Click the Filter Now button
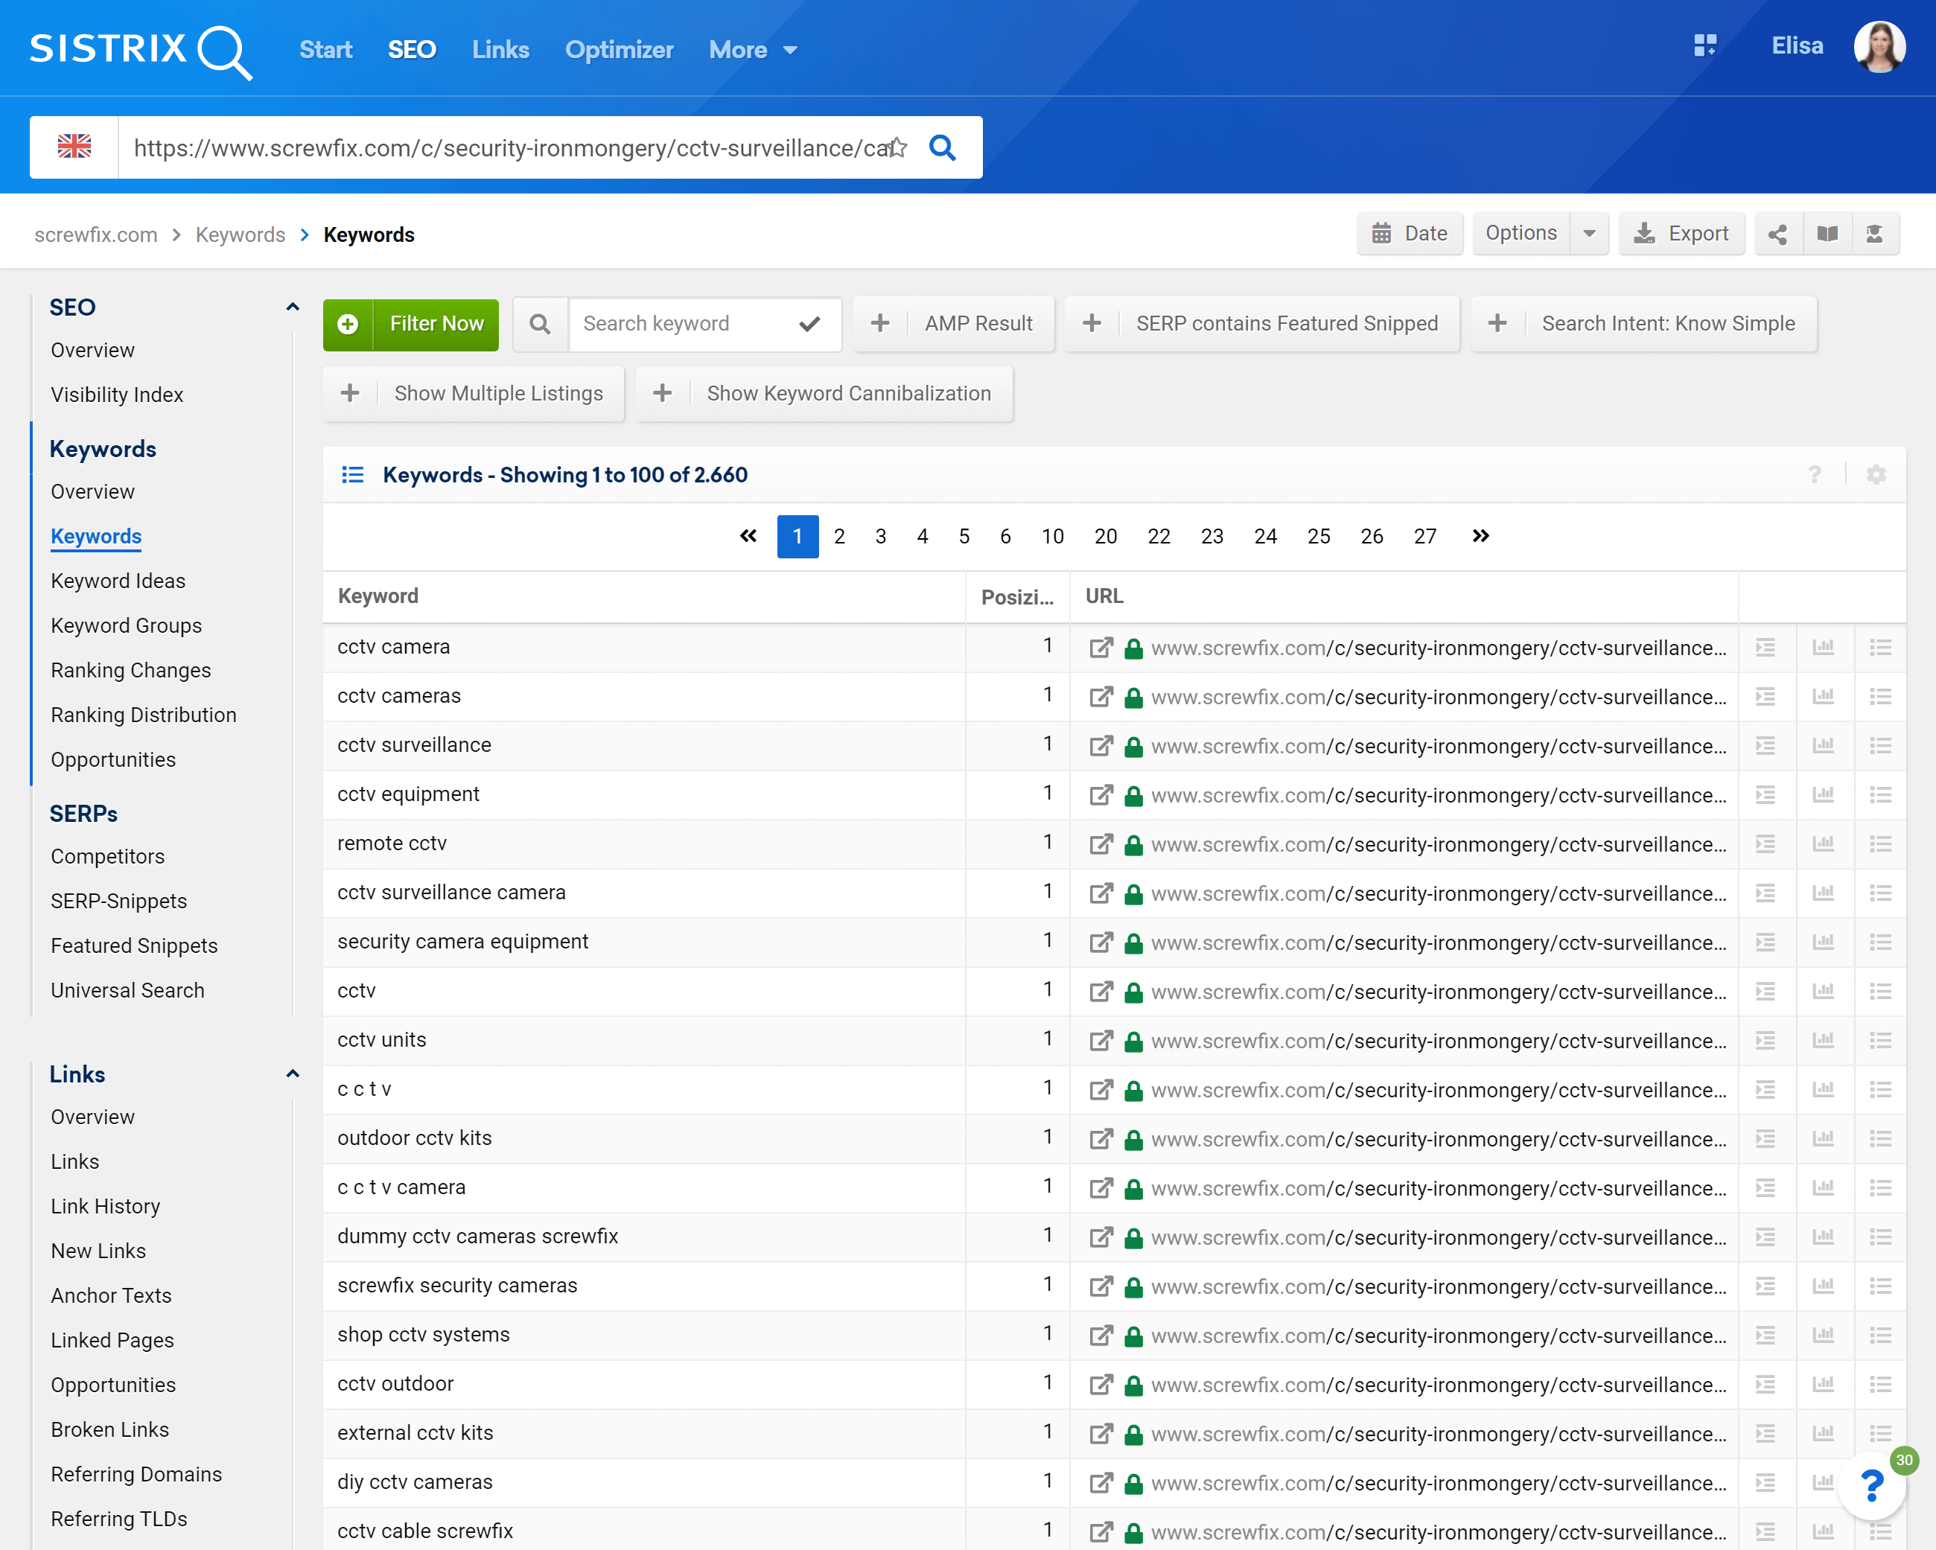The image size is (1936, 1550). coord(411,323)
